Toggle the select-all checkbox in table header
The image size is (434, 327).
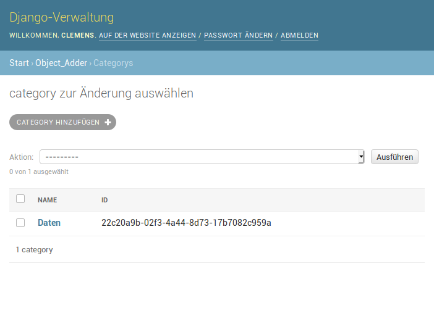pos(20,199)
